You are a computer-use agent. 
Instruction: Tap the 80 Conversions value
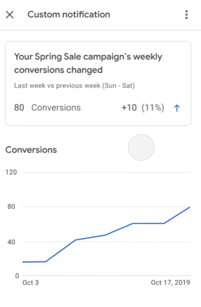(x=48, y=108)
